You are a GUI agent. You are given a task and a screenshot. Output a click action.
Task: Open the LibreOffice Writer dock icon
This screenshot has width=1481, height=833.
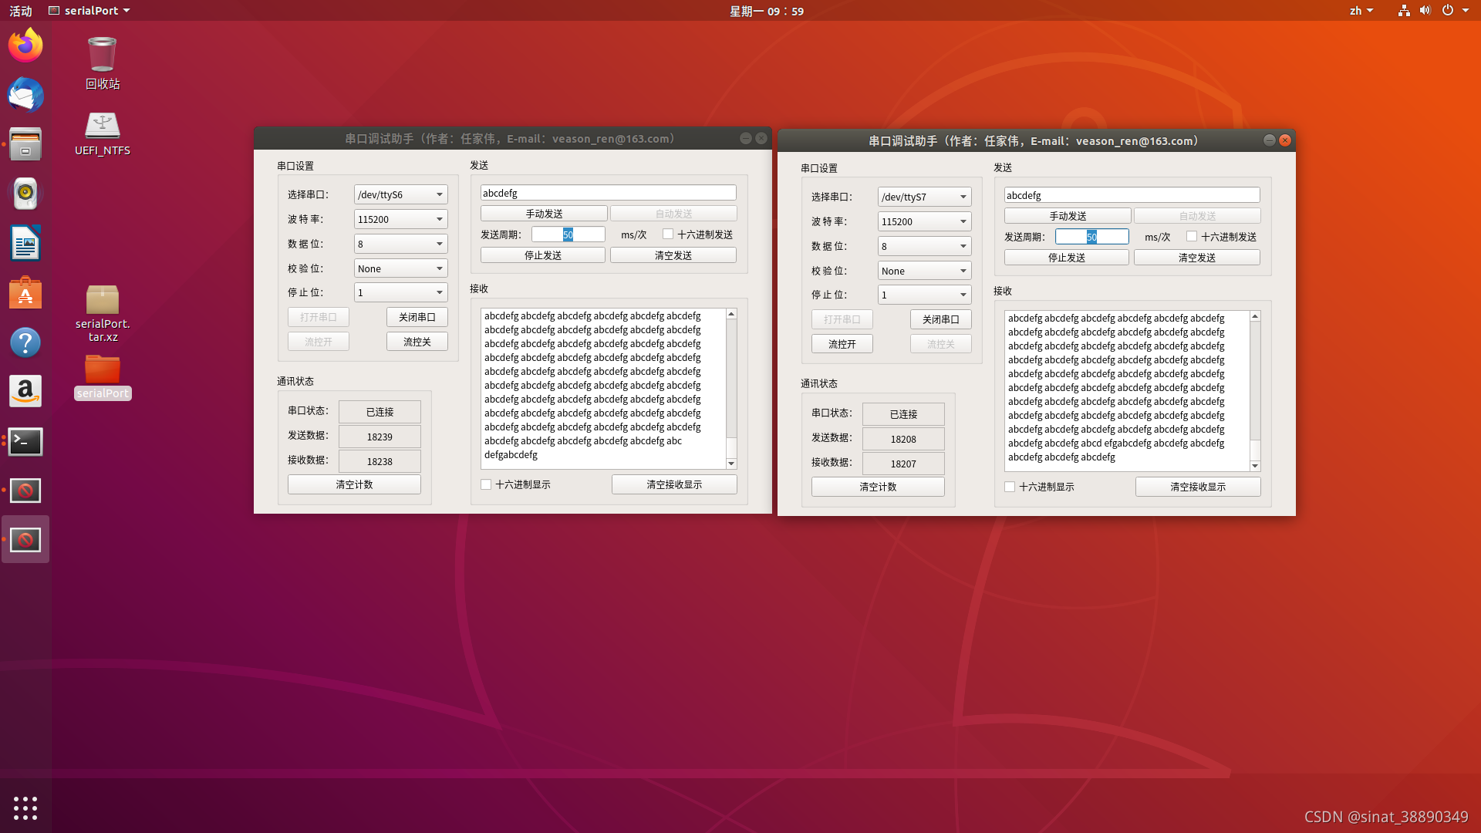(x=25, y=244)
